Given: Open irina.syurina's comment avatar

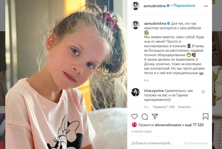Looking at the screenshot, I should coord(136,92).
